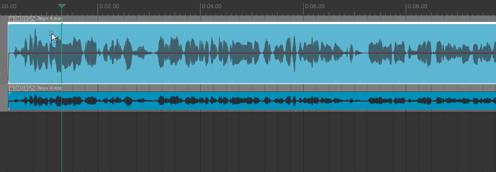This screenshot has height=172, width=496.
Task: Click the 0:02.00 ruler time label
Action: click(109, 6)
